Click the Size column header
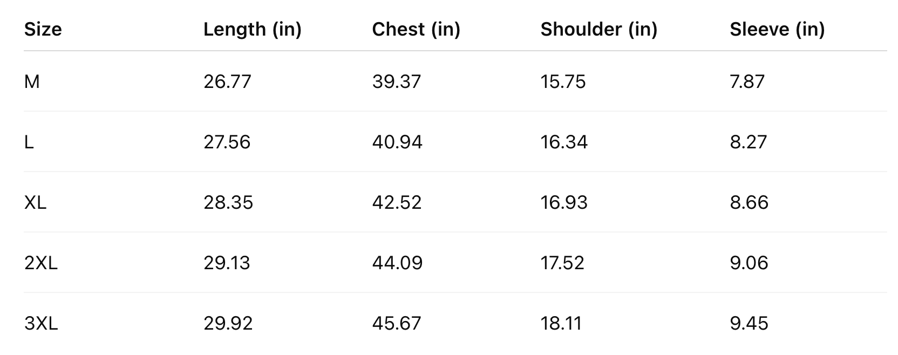This screenshot has width=898, height=355. coord(43,29)
